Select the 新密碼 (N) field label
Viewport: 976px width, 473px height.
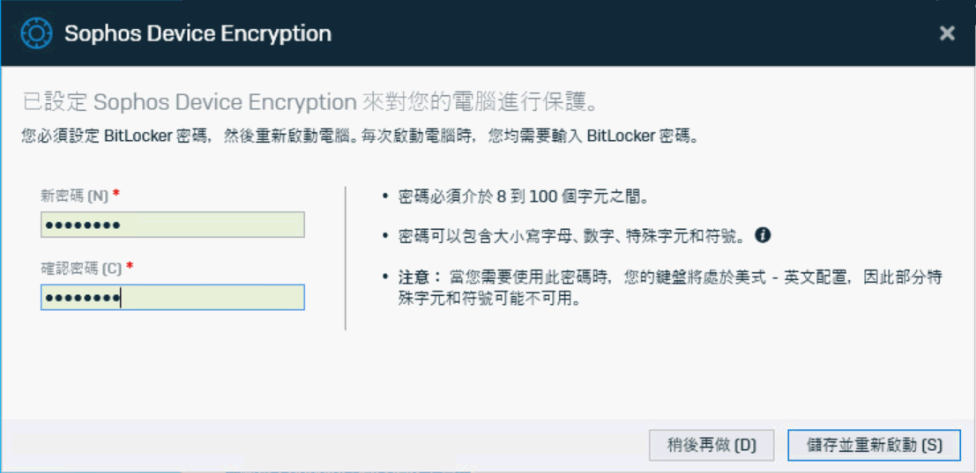point(74,196)
